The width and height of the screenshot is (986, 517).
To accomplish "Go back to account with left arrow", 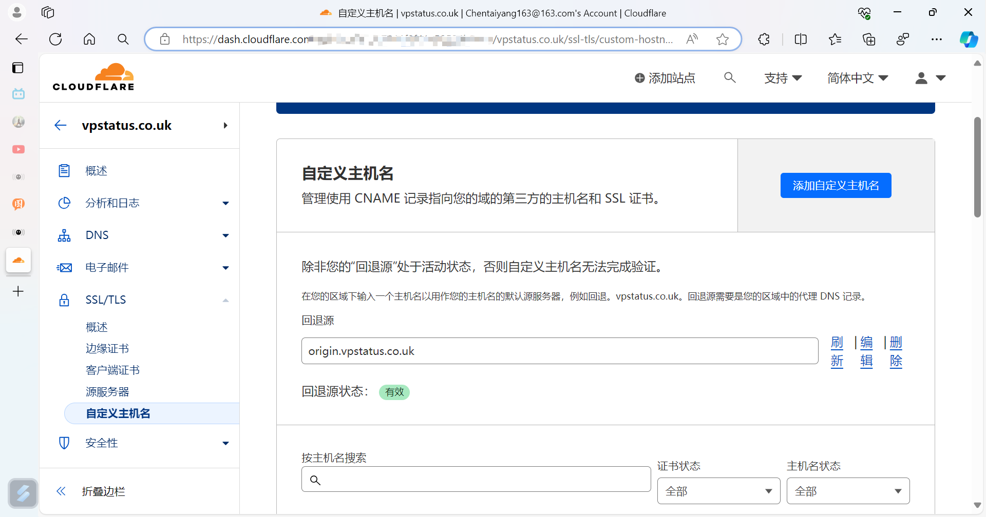I will [61, 125].
